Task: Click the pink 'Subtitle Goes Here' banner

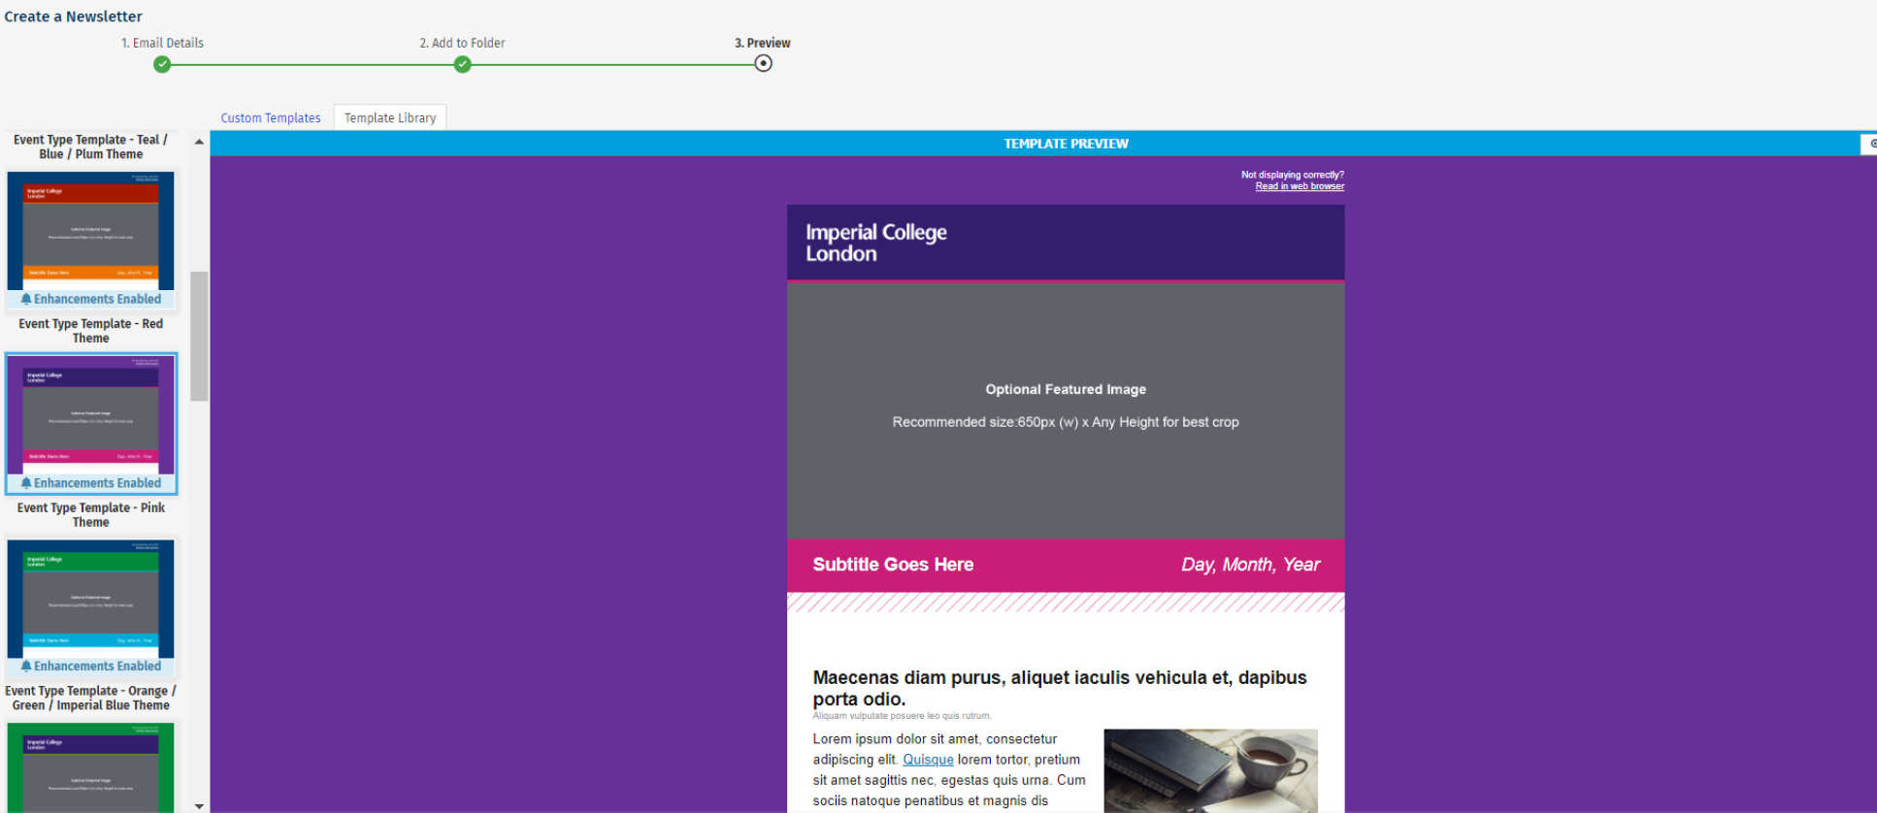Action: click(1065, 565)
